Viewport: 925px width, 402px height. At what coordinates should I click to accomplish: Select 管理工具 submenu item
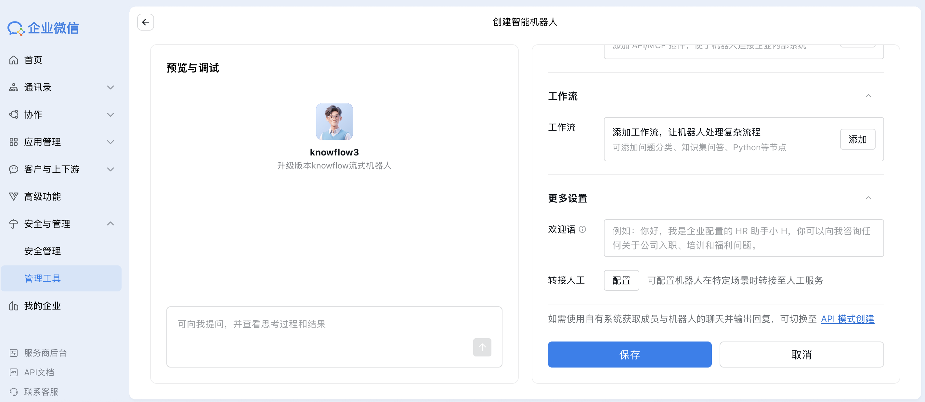61,278
